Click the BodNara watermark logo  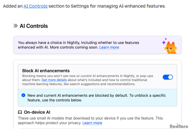point(178,126)
